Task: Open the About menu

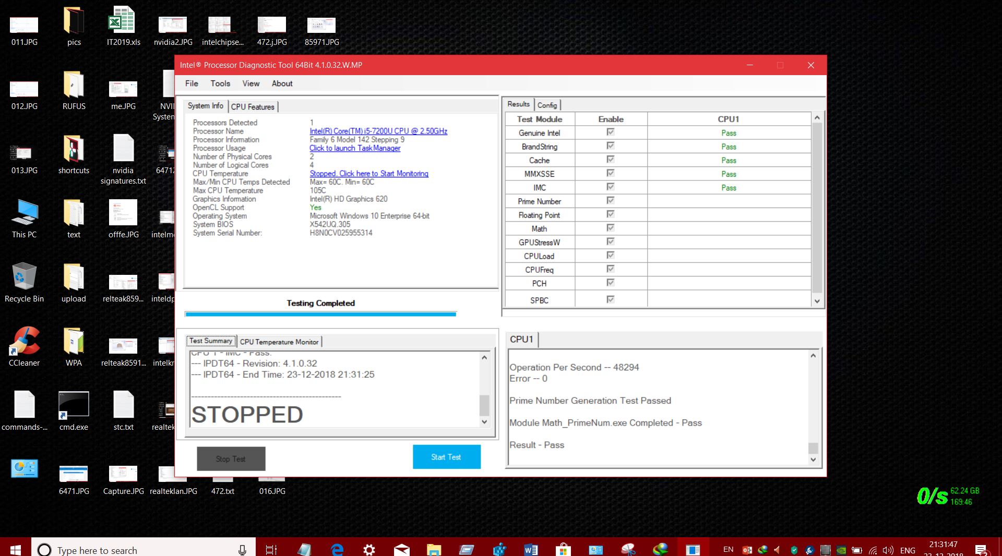Action: pyautogui.click(x=282, y=83)
